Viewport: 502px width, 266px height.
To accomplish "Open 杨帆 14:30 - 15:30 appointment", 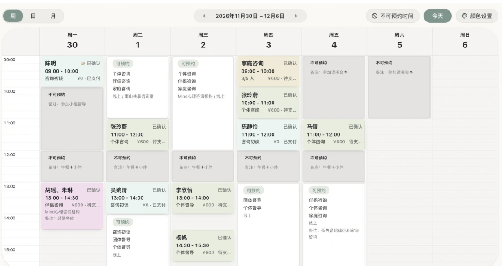I will tap(203, 245).
